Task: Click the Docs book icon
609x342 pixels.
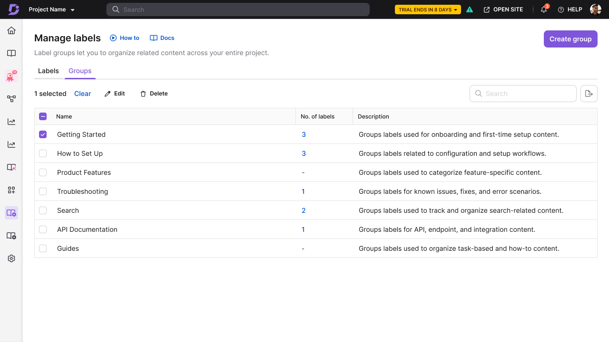Action: tap(154, 38)
